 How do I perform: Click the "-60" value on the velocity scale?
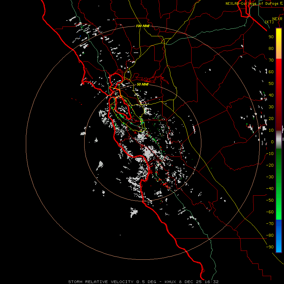(x=270, y=212)
